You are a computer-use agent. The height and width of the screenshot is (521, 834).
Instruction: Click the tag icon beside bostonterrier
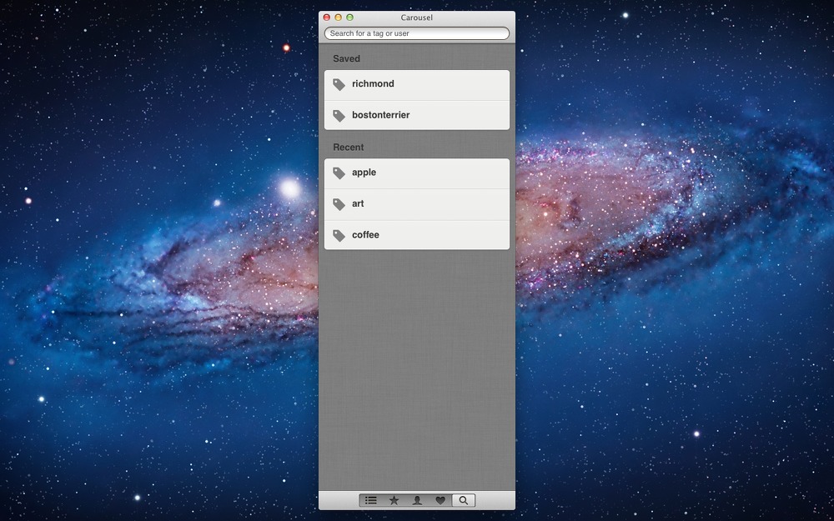[x=339, y=115]
